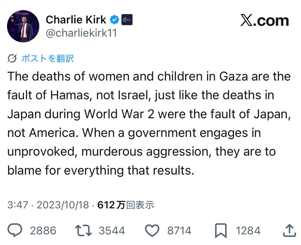Bookmark the post using the bookmark icon
Viewport: 301px width, 245px height.
[x=221, y=230]
